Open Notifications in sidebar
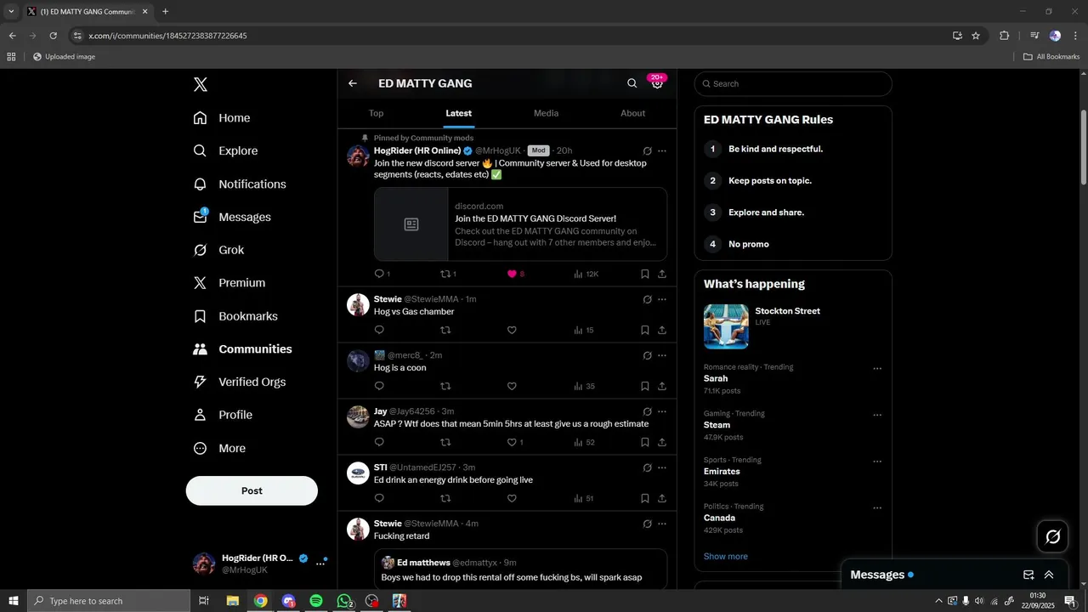The height and width of the screenshot is (612, 1088). coord(240,184)
